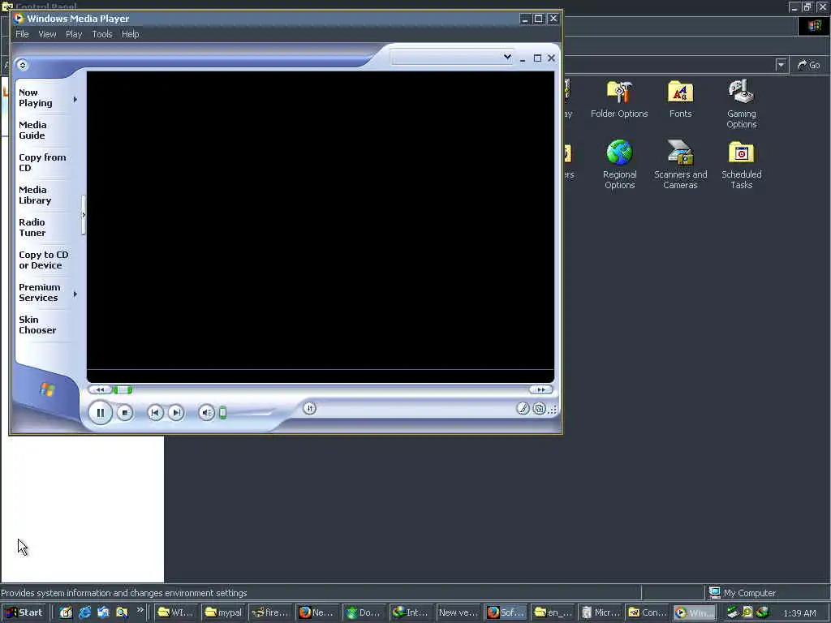This screenshot has height=623, width=831.
Task: Switch to the en_... folder taskbar button
Action: tap(553, 612)
